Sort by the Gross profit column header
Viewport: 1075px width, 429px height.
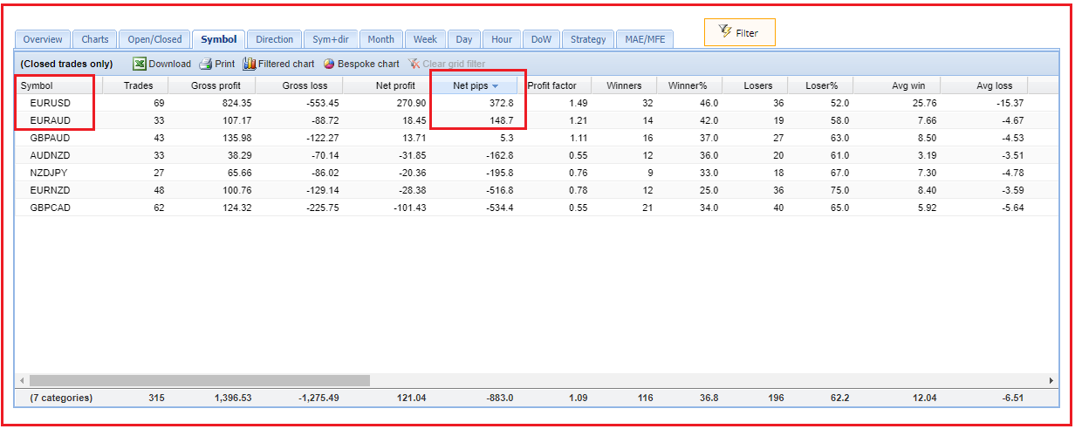[x=212, y=85]
